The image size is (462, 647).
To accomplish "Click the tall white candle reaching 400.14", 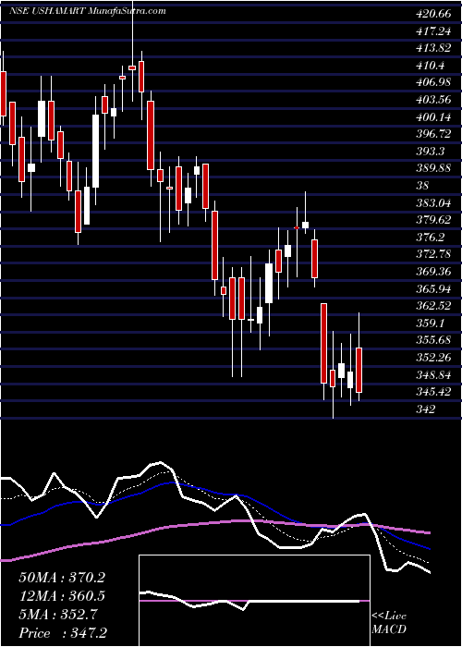I will tap(96, 151).
